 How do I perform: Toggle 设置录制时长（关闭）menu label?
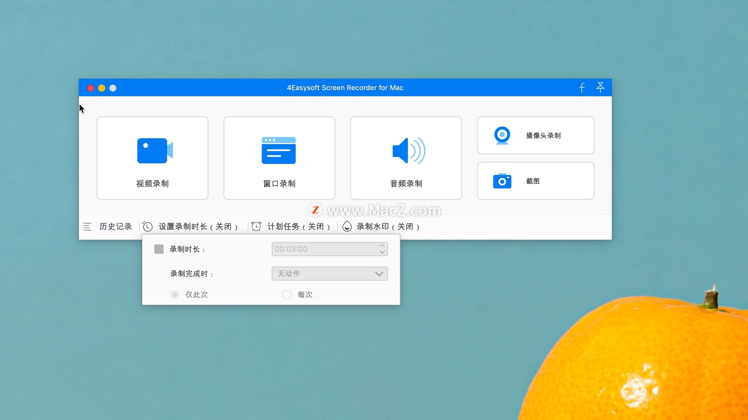tap(198, 226)
